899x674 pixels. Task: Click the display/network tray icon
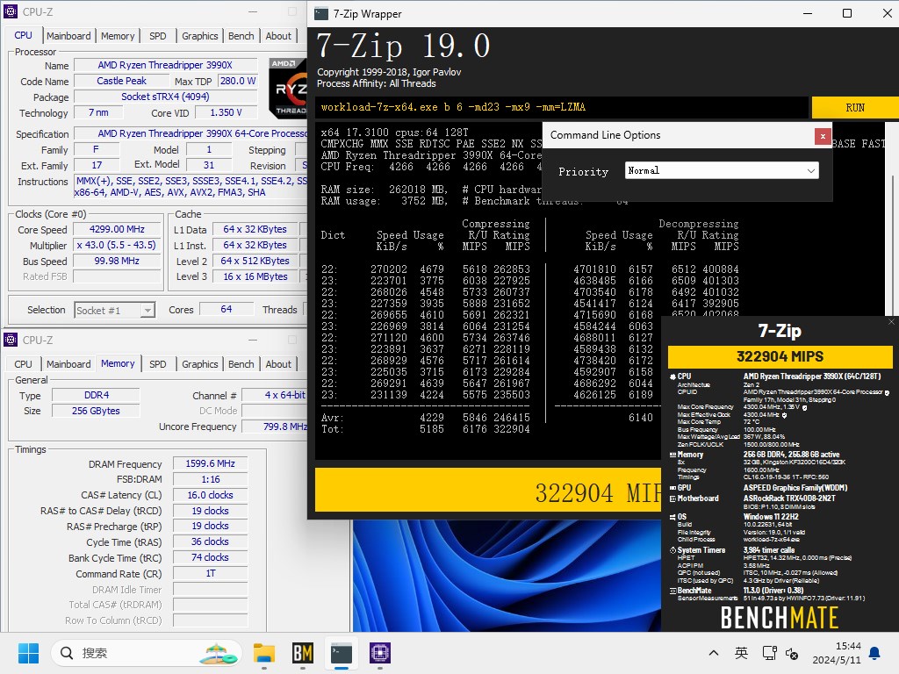[x=769, y=653]
